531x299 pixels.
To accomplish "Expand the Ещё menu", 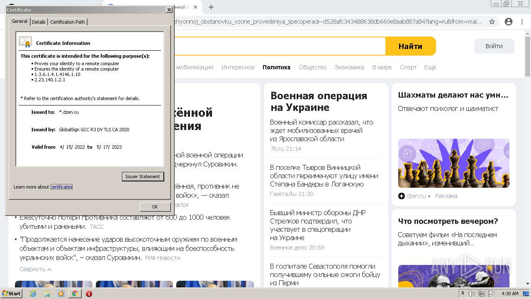I will click(x=430, y=67).
